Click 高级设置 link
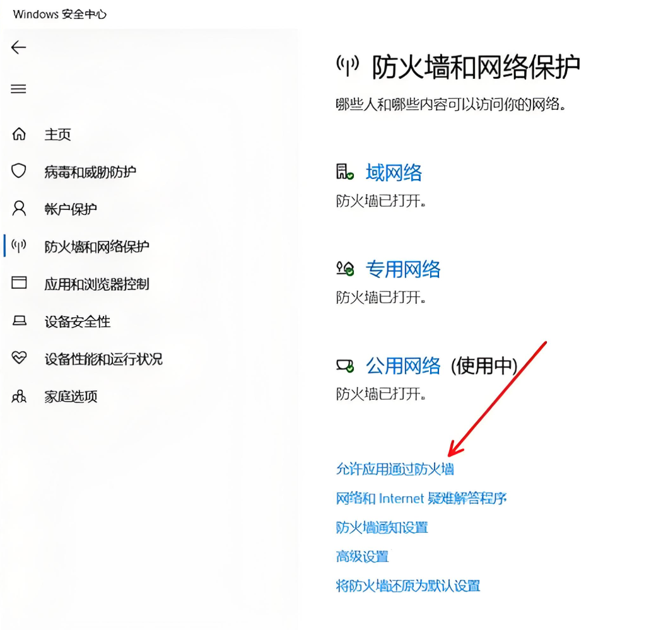This screenshot has height=630, width=661. (362, 556)
